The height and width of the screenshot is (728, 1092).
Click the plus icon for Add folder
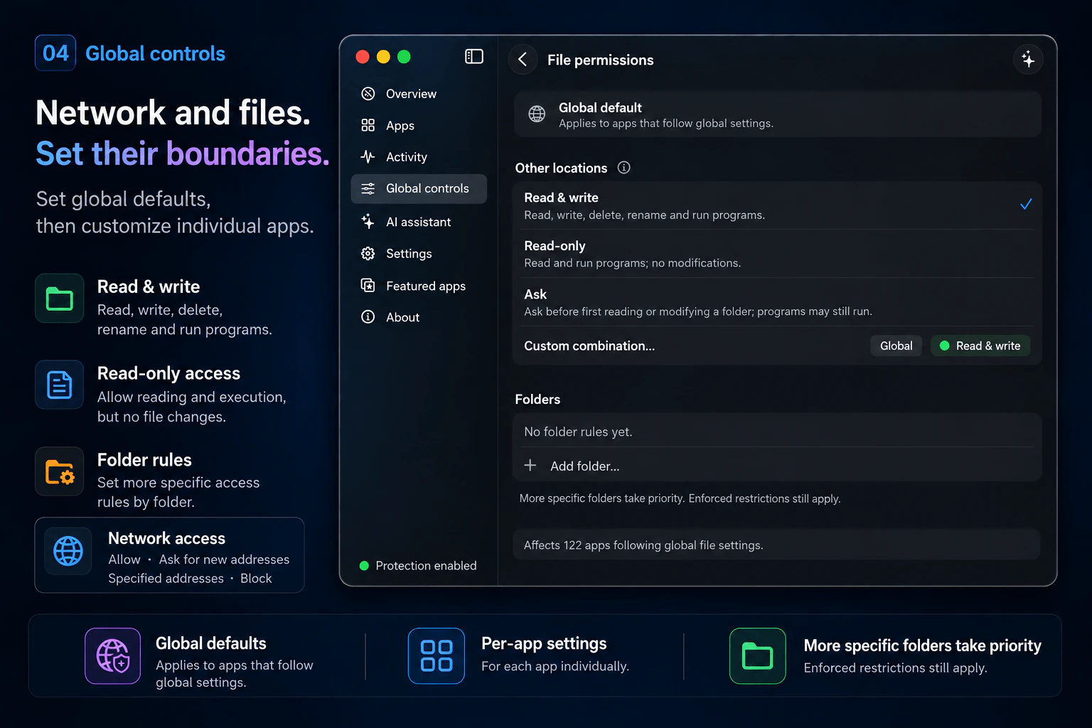tap(530, 466)
